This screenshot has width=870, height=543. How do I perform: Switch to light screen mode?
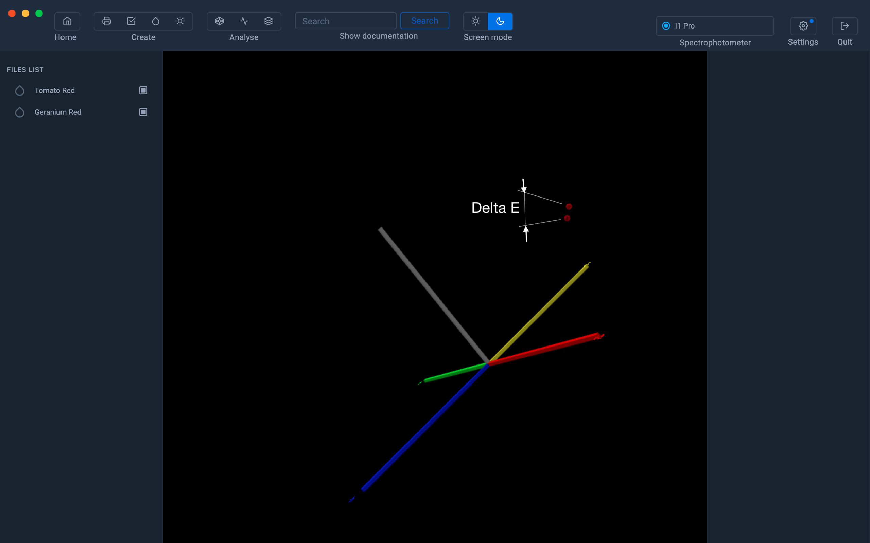tap(476, 21)
